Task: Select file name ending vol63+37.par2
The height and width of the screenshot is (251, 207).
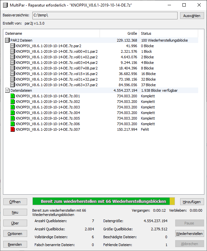Action: coord(57,85)
